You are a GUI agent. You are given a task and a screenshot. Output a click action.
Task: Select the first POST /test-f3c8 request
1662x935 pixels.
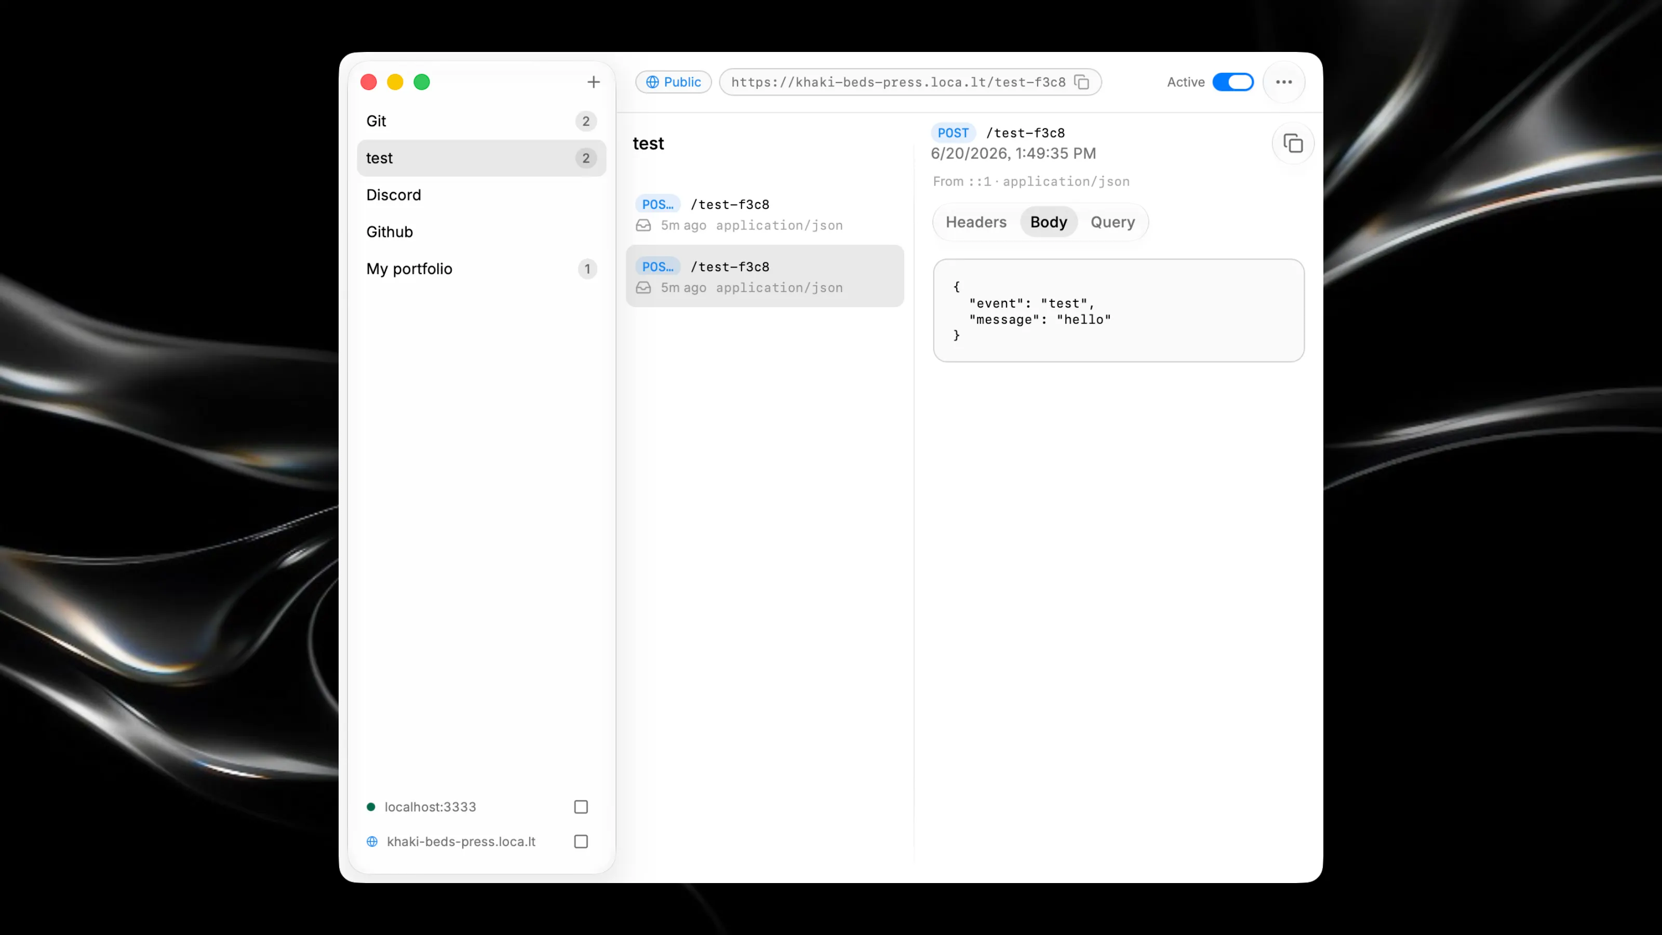tap(765, 214)
